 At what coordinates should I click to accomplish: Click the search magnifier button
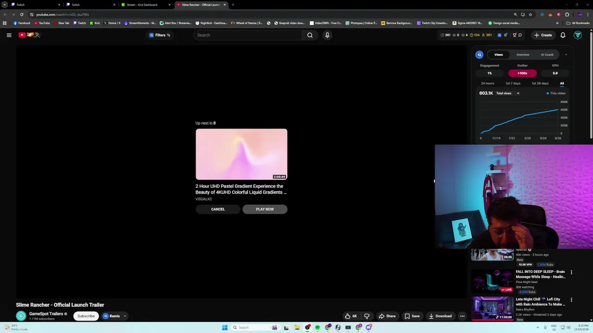click(x=310, y=35)
